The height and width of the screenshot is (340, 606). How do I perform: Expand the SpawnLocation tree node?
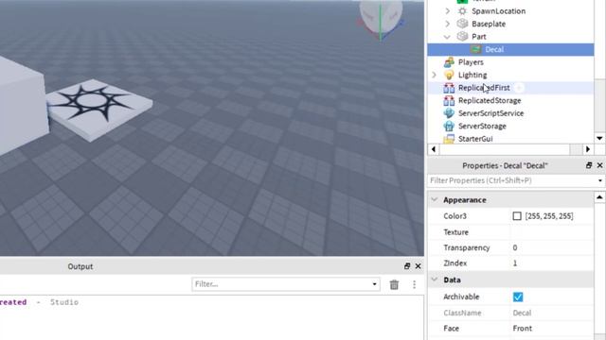(448, 11)
